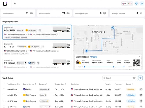Viewport: 145px width, 108px height.
Task: Click weight value 88.4 kg
Action: pos(108,89)
